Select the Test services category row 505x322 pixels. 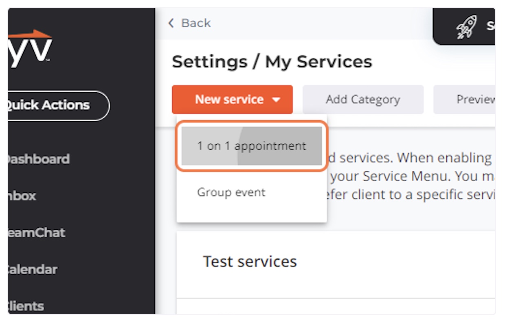(x=336, y=261)
